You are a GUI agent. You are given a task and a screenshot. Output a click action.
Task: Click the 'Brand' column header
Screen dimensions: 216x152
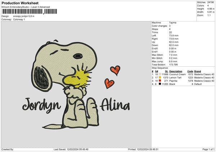(198, 71)
